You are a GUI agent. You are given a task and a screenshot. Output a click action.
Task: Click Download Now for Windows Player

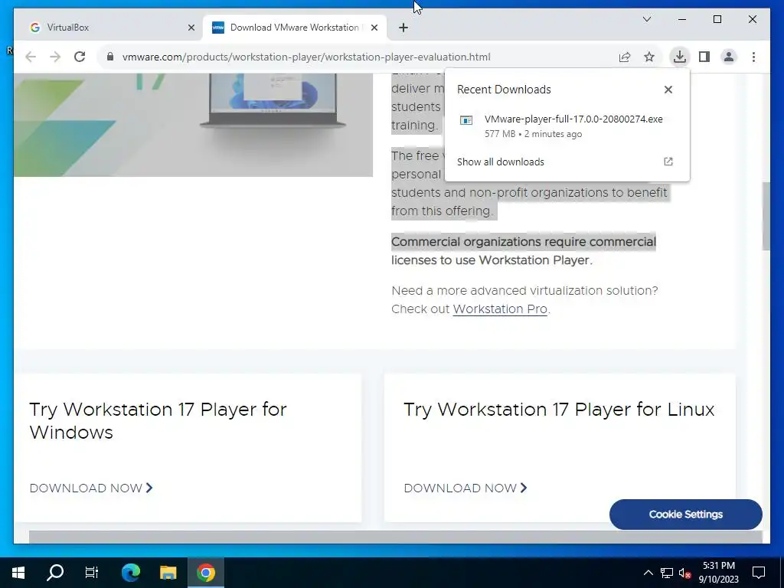tap(91, 488)
